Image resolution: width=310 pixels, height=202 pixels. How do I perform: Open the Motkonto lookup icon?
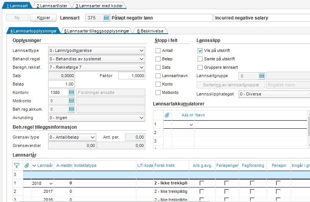point(71,101)
